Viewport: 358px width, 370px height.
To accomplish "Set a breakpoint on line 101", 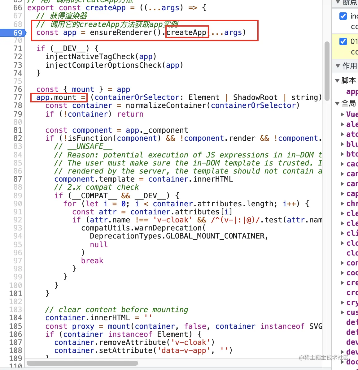I will (15, 293).
